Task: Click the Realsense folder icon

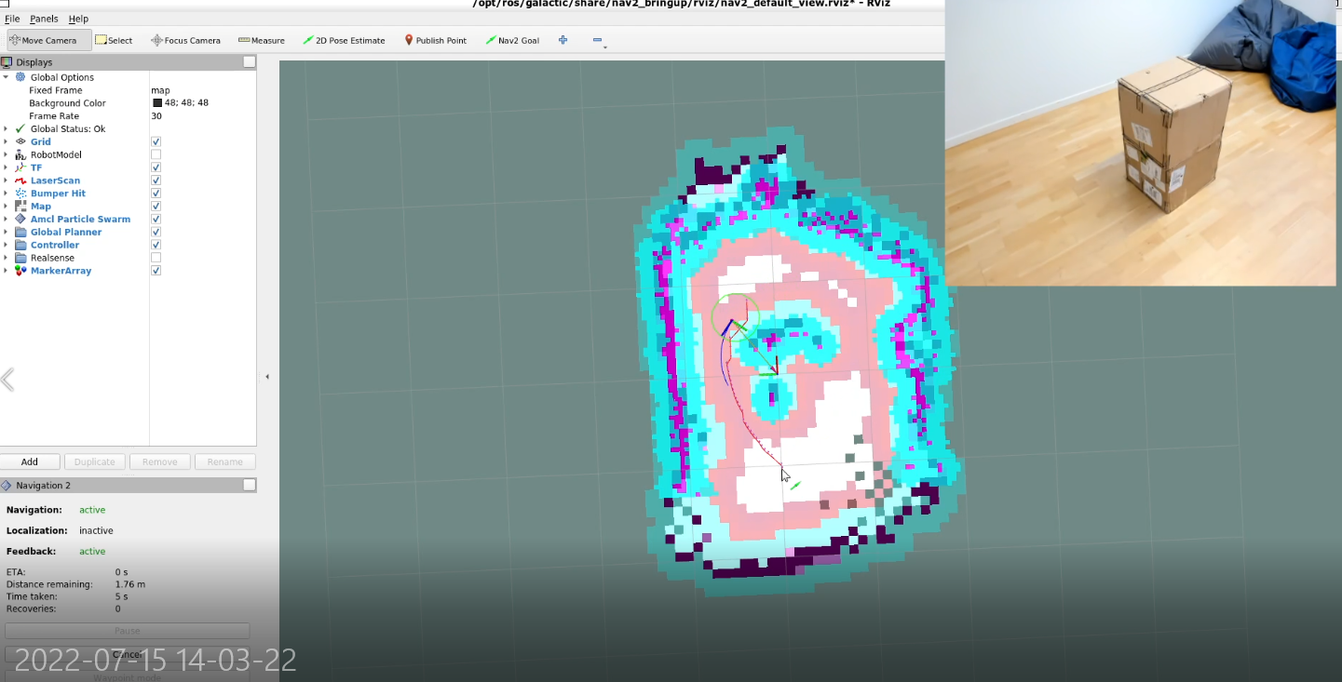Action: 20,258
